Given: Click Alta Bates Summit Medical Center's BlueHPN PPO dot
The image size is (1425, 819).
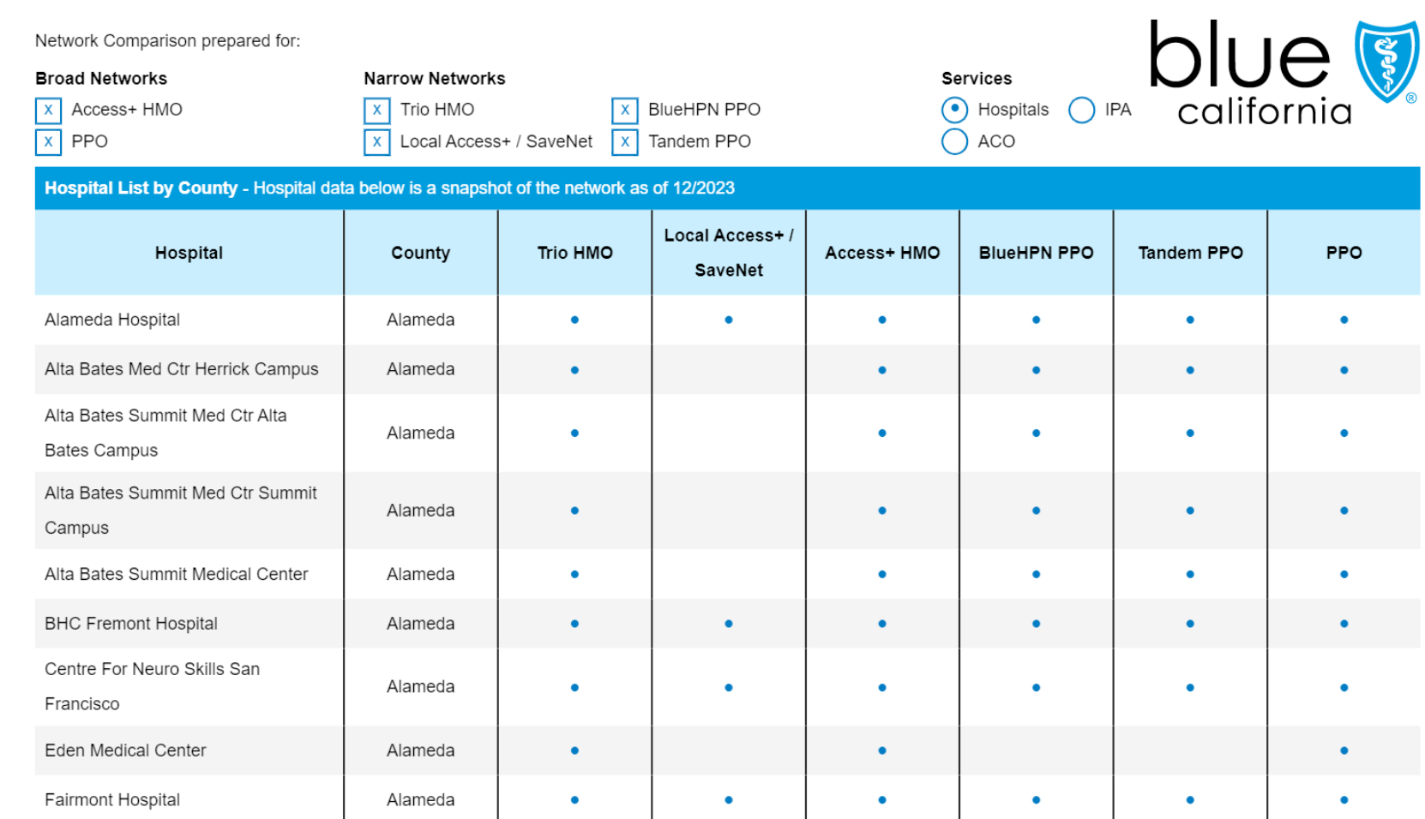Looking at the screenshot, I should click(x=1037, y=574).
